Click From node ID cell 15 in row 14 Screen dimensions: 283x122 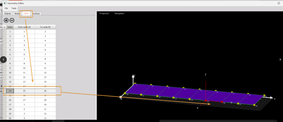[x=24, y=91]
